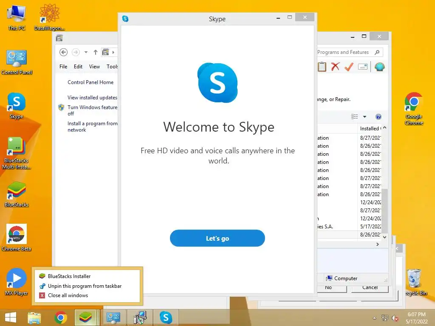Click scroll down arrow of programs list
435x326 pixels.
(x=384, y=237)
